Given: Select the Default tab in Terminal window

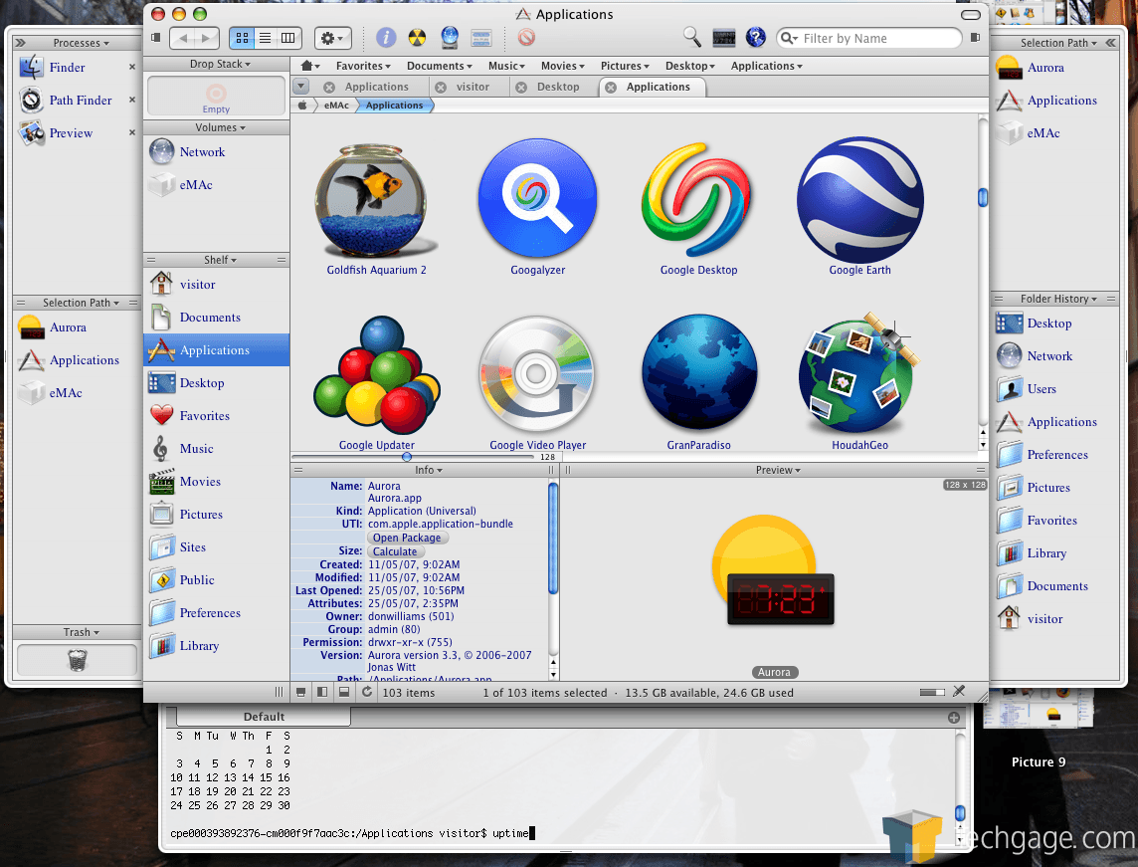Looking at the screenshot, I should pos(264,717).
